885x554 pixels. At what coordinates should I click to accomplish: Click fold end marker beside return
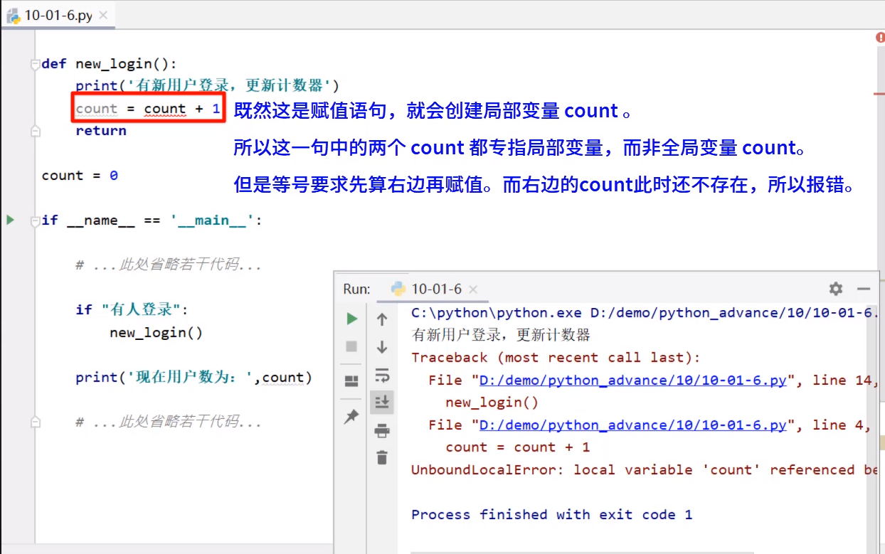pos(35,131)
